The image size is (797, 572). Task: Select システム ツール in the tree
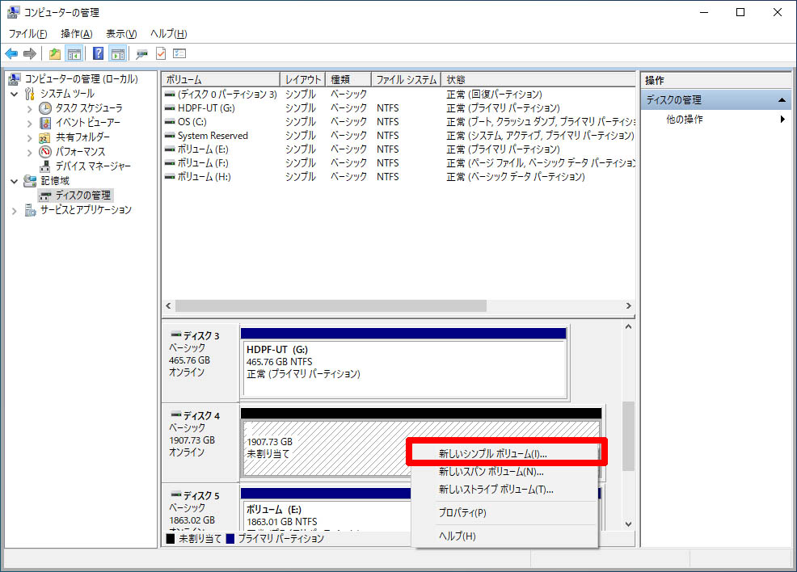point(67,94)
